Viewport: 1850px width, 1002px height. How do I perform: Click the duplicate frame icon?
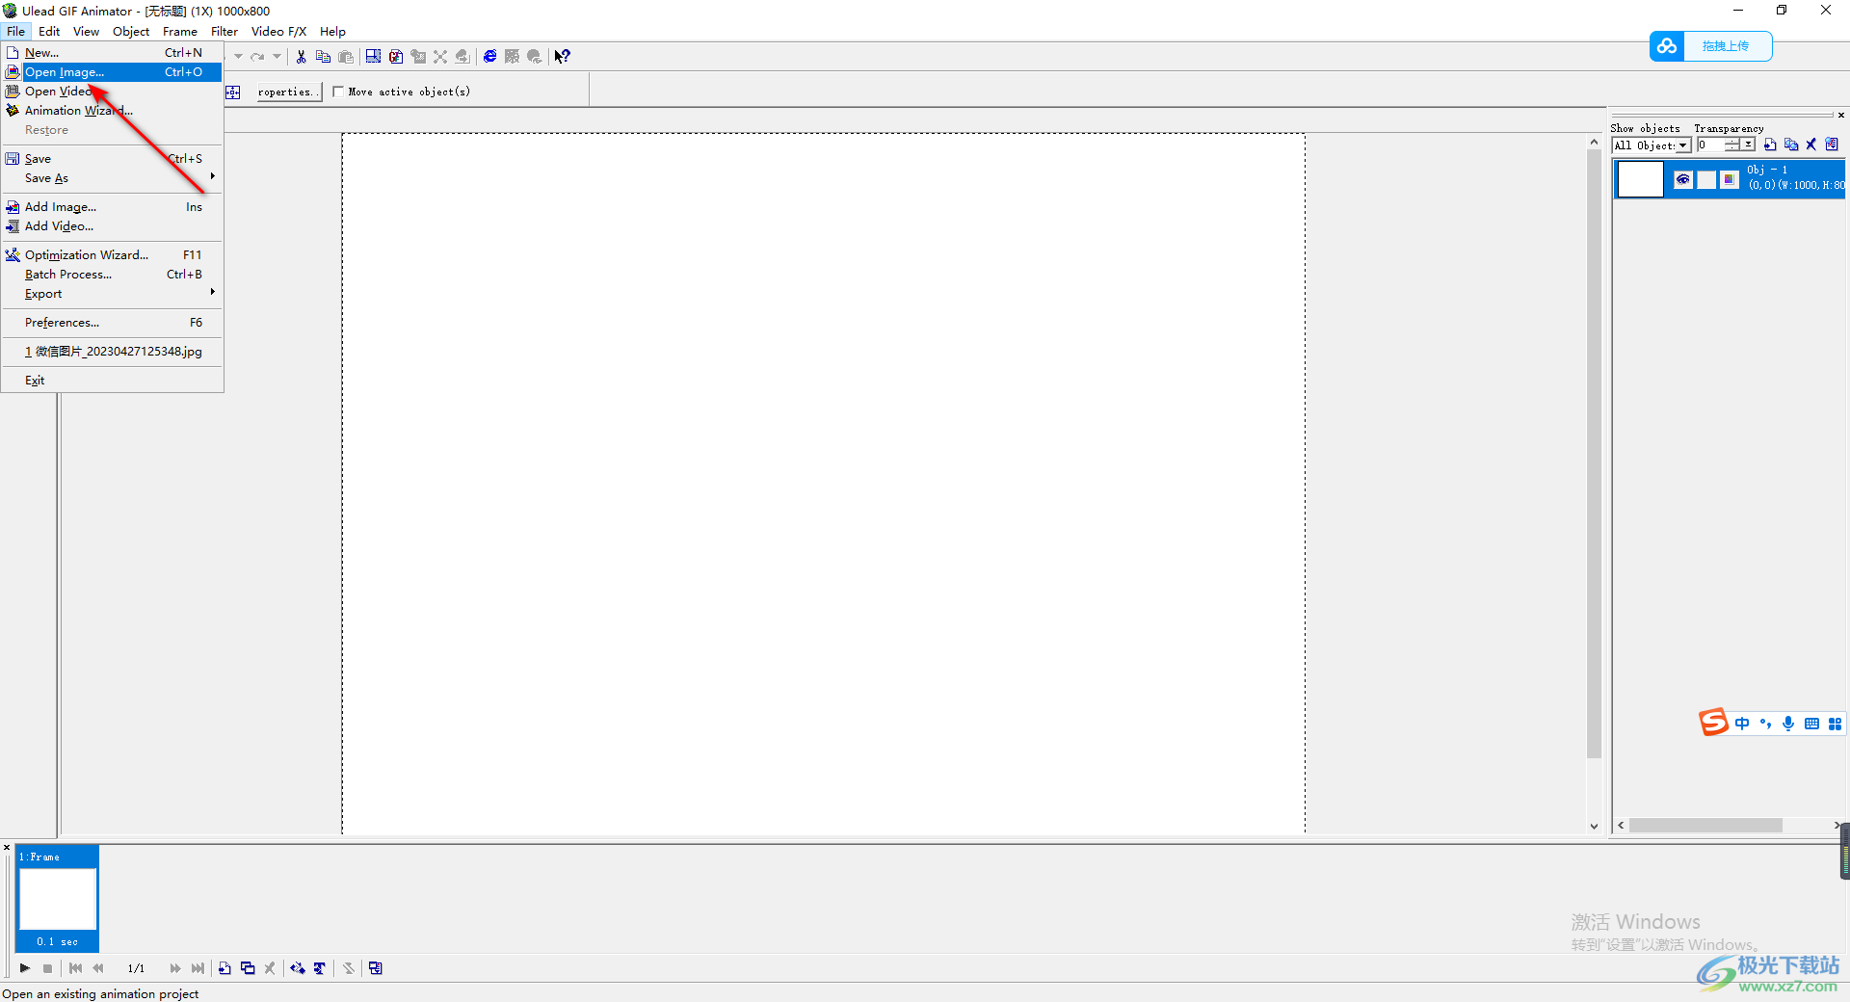248,968
